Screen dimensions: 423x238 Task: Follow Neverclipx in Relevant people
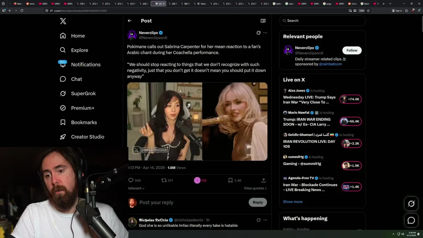coord(352,50)
